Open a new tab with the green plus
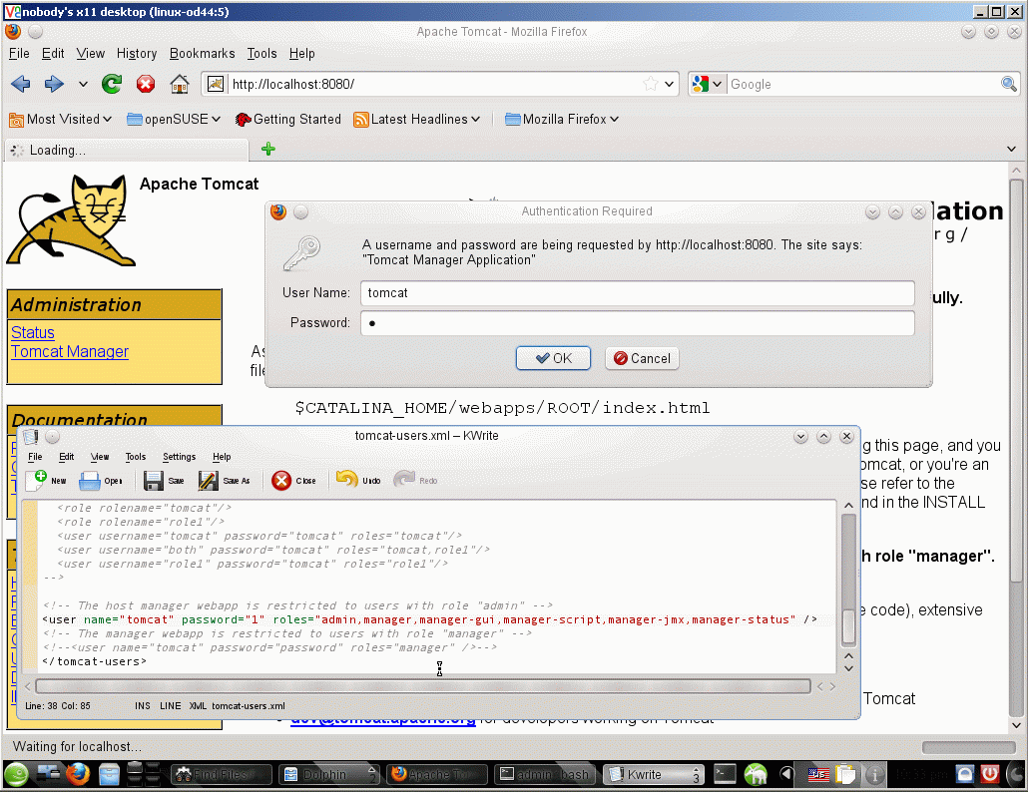Viewport: 1028px width, 792px height. pyautogui.click(x=268, y=150)
